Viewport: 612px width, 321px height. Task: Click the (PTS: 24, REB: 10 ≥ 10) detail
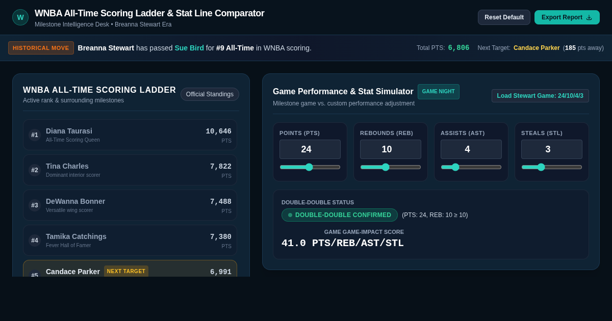click(x=435, y=215)
